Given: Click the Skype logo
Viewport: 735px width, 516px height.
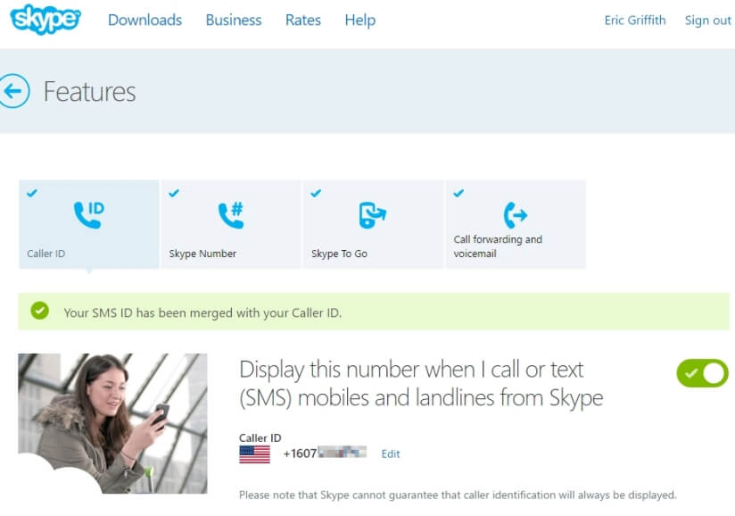Looking at the screenshot, I should (45, 20).
